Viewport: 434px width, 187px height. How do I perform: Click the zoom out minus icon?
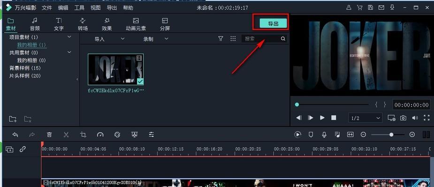[364, 134]
